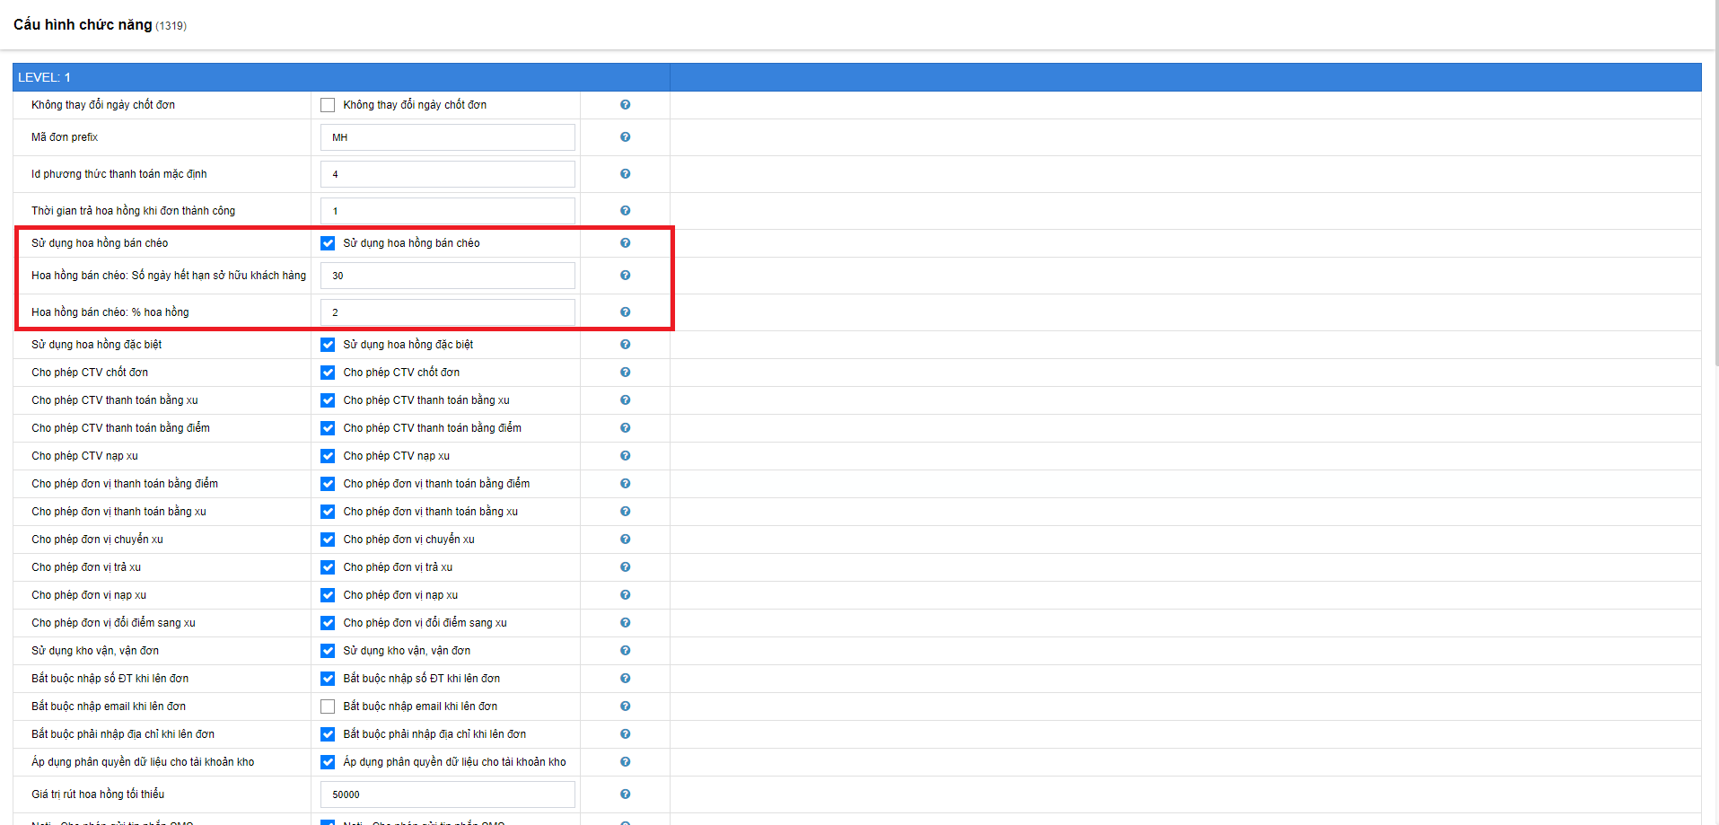This screenshot has width=1719, height=825.
Task: Disable Cho phép CTV nạp xu checkbox
Action: click(x=328, y=456)
